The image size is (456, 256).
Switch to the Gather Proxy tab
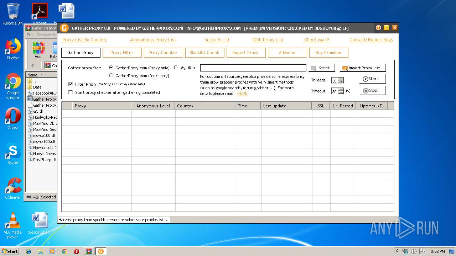(x=81, y=53)
